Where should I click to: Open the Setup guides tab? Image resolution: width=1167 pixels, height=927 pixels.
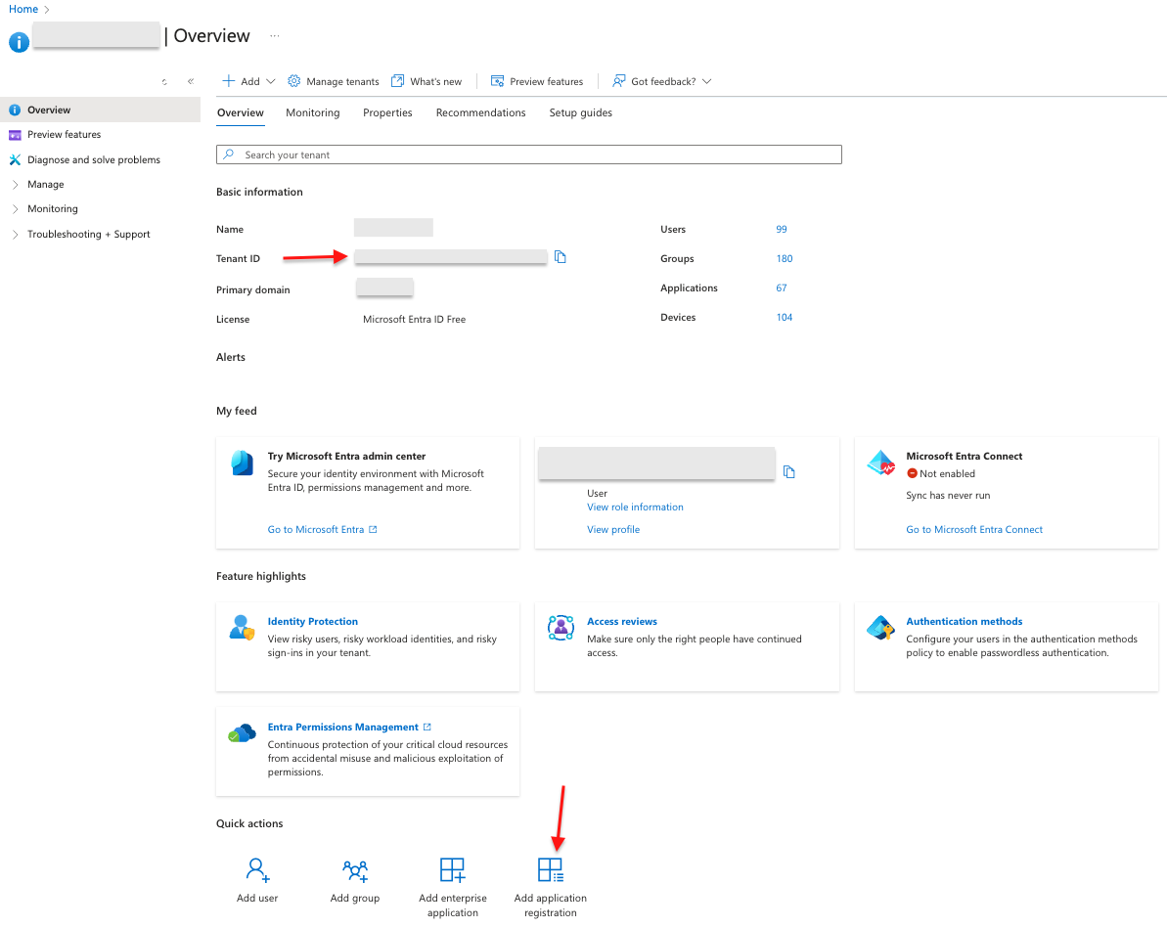coord(580,112)
